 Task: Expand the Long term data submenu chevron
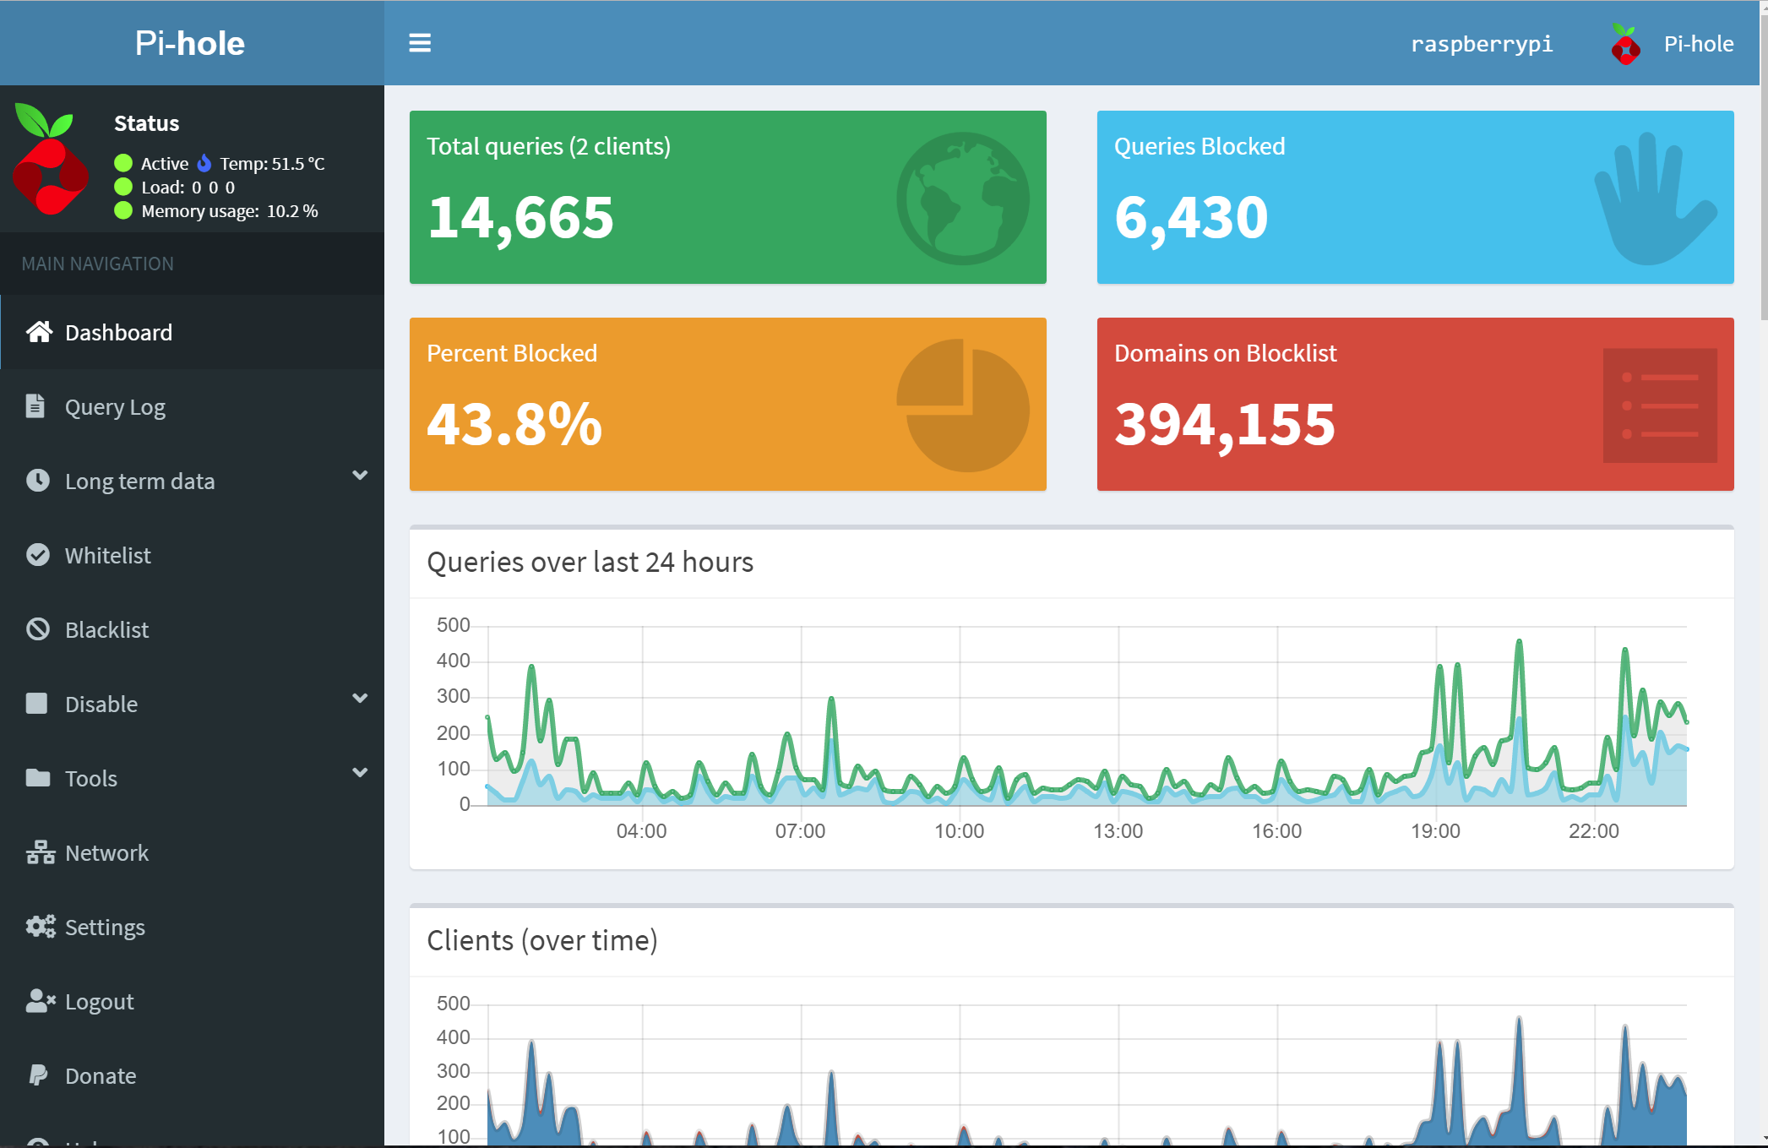(x=360, y=476)
